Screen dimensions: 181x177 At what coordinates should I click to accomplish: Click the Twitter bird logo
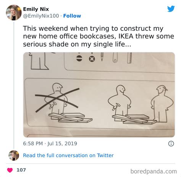pos(171,9)
